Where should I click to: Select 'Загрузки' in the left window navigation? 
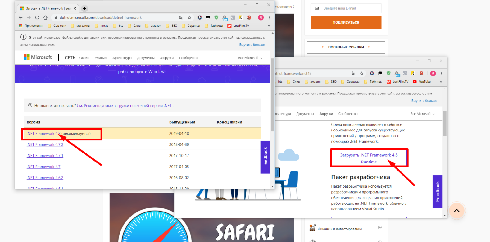pos(167,58)
